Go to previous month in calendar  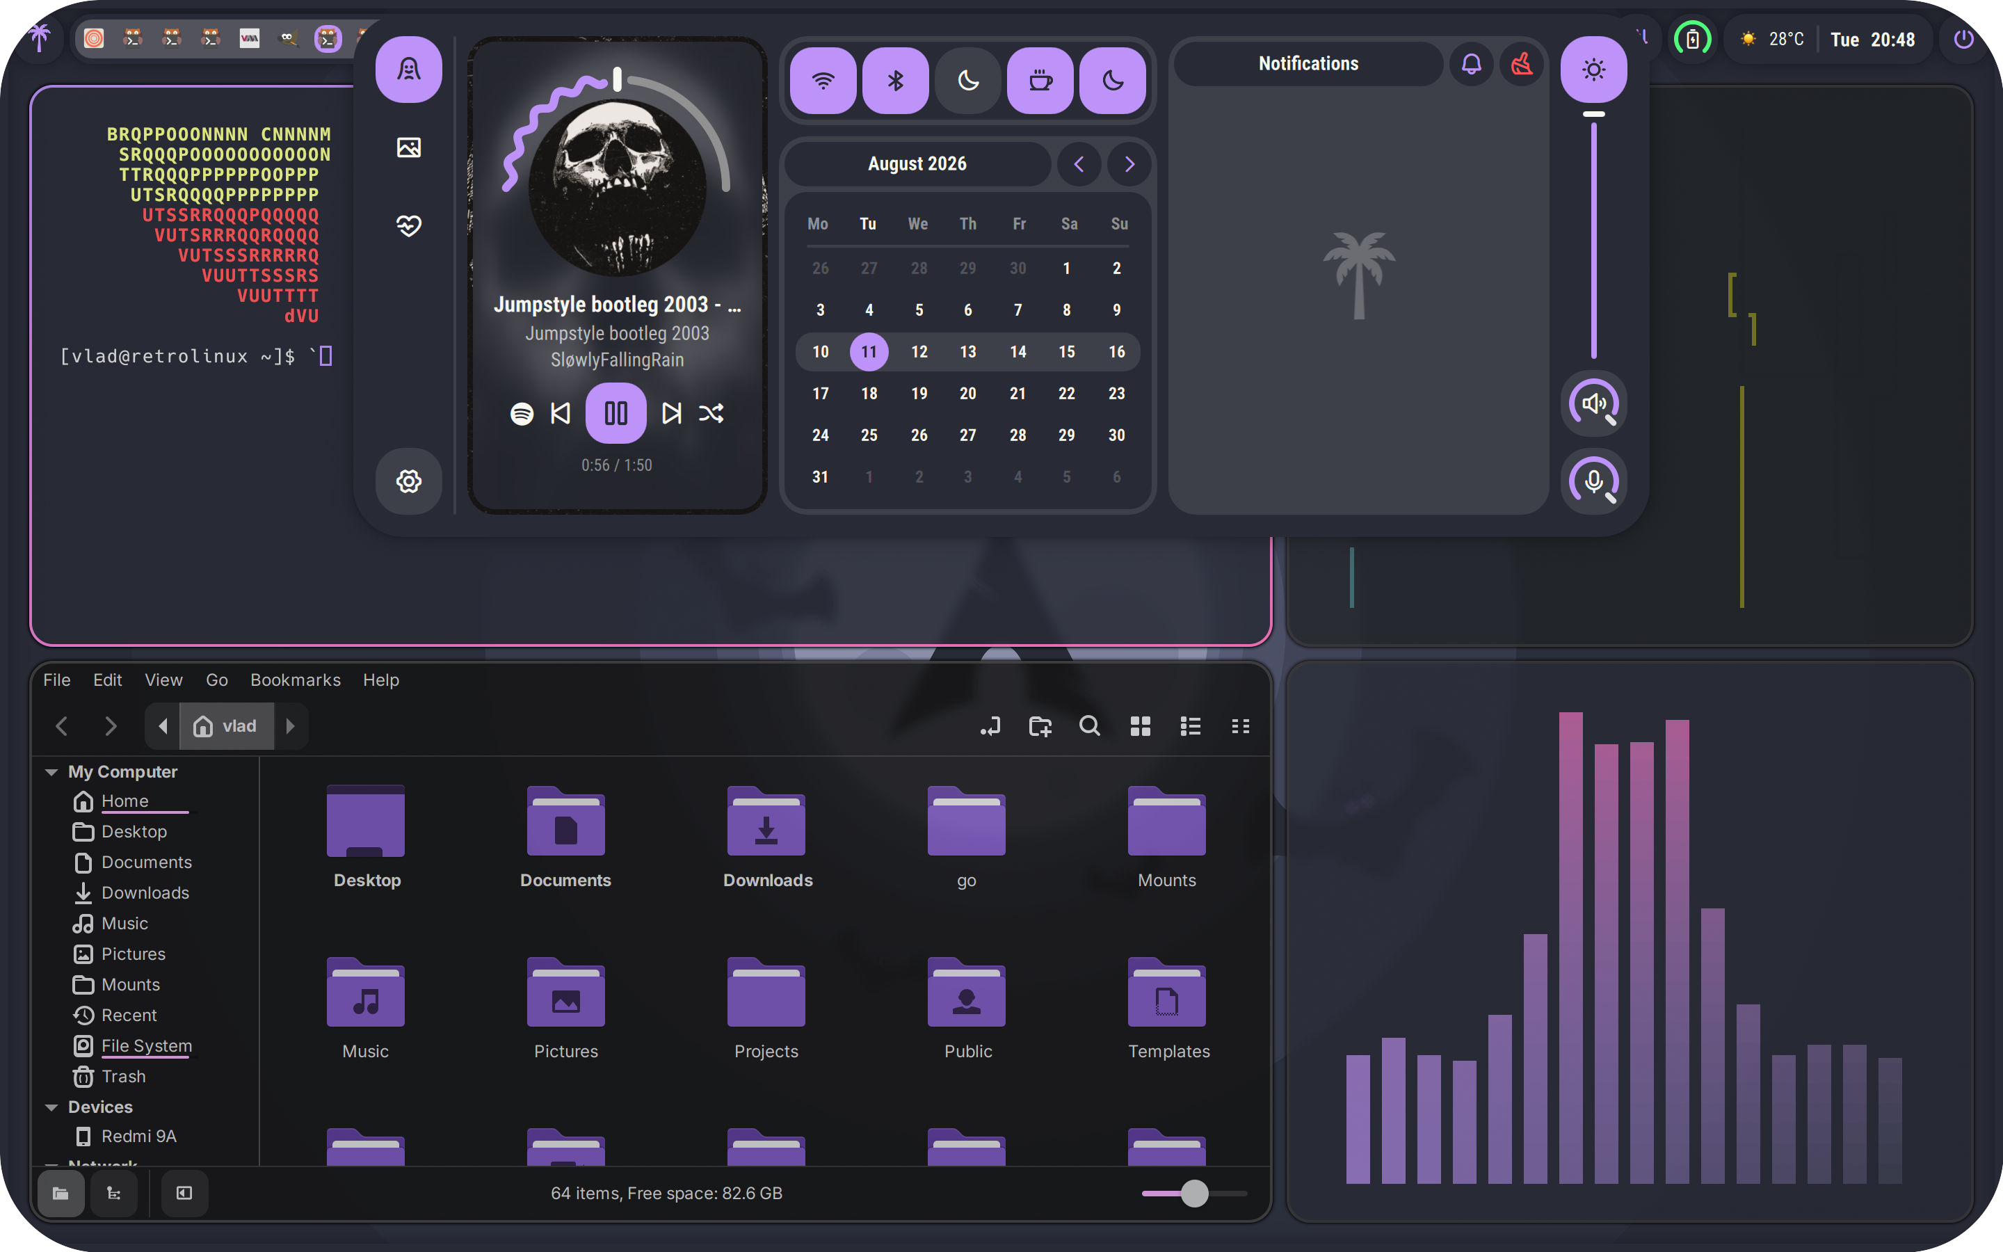(x=1079, y=164)
